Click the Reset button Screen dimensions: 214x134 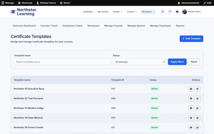tap(194, 62)
